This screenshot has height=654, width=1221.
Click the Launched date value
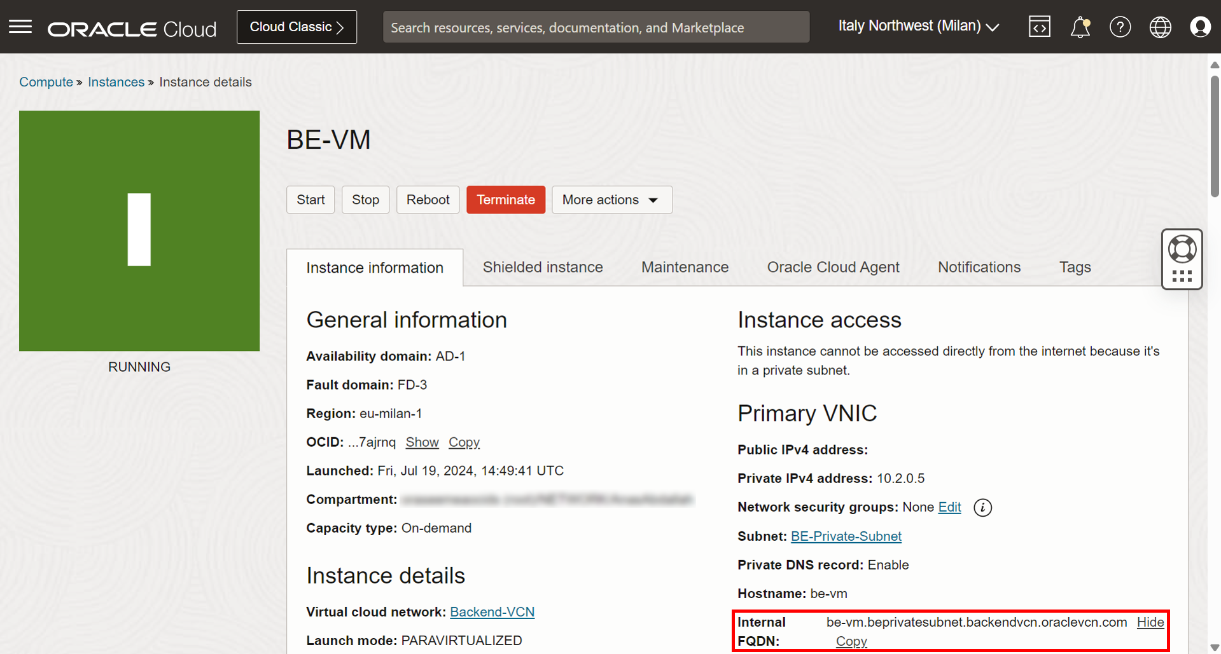[470, 470]
